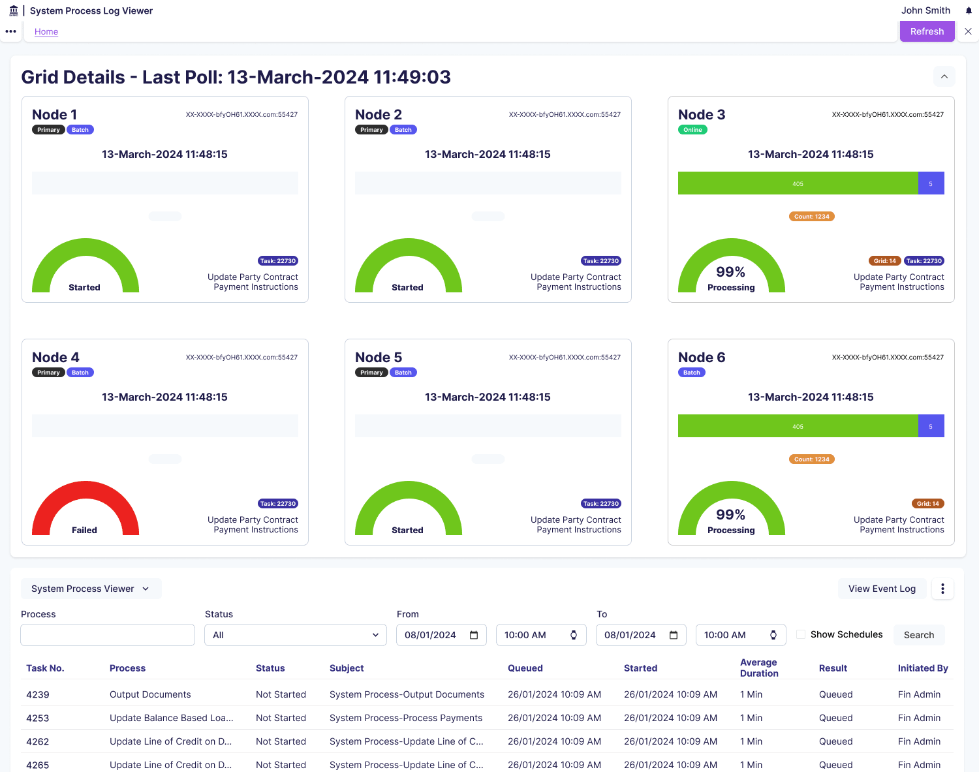Image resolution: width=979 pixels, height=772 pixels.
Task: Click the Search button
Action: (x=918, y=635)
